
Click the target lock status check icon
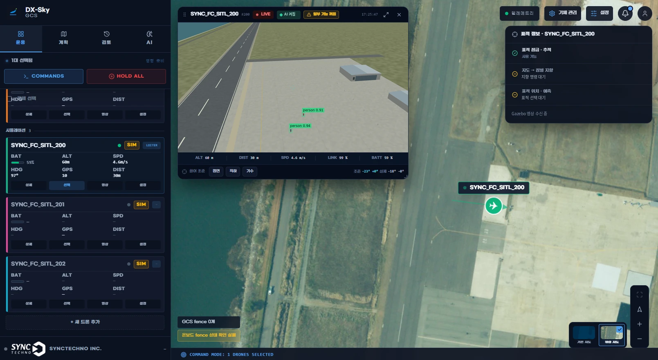515,53
